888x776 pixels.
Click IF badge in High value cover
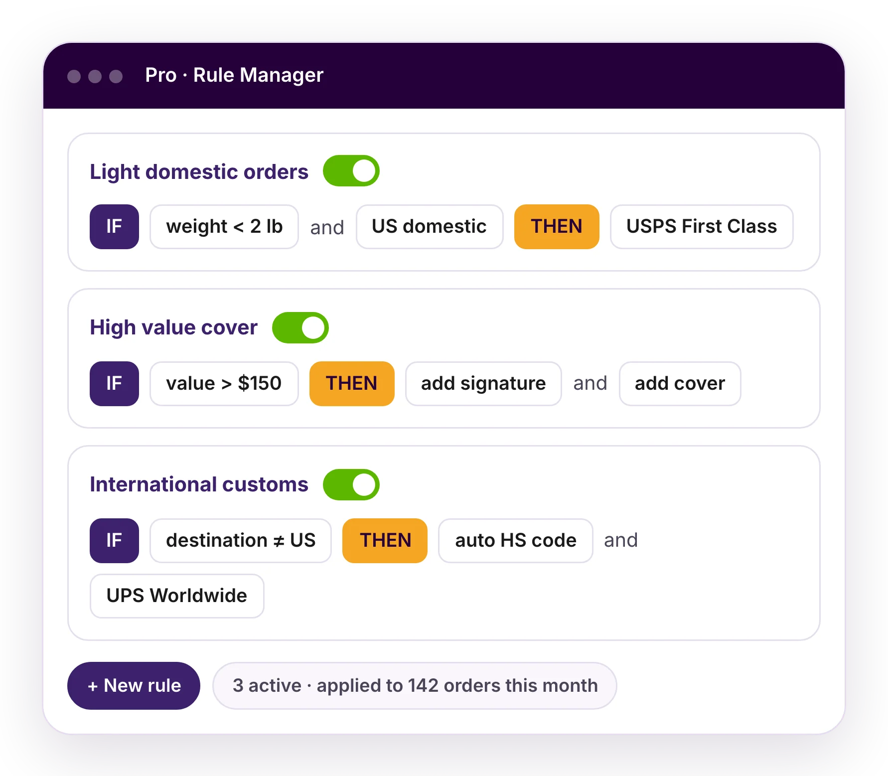(x=114, y=384)
